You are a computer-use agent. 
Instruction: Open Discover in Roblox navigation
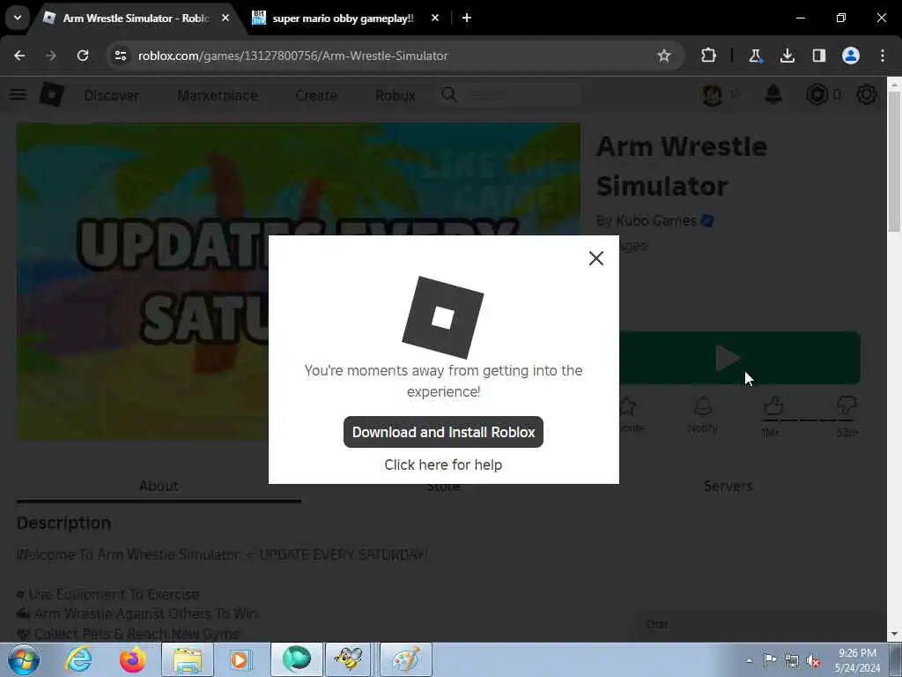112,95
